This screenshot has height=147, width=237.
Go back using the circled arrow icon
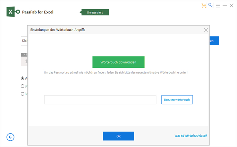pyautogui.click(x=10, y=137)
